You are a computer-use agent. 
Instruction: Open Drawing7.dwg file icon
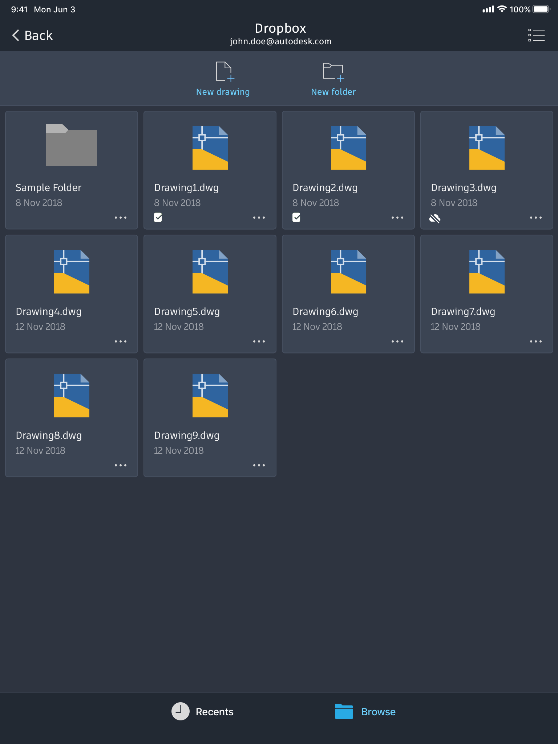tap(487, 271)
